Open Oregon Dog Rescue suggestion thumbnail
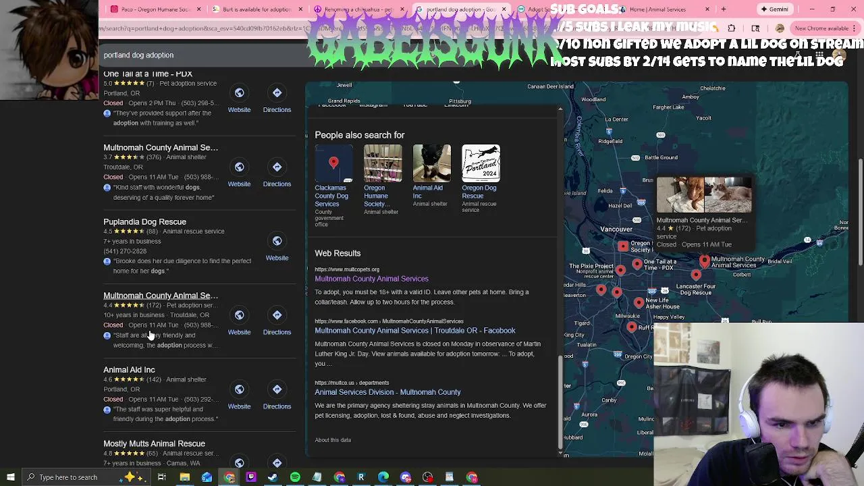The height and width of the screenshot is (486, 864). tap(481, 163)
